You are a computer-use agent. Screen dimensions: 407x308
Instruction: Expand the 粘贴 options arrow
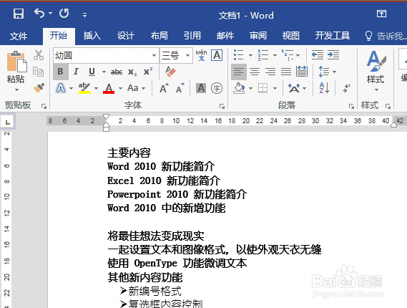(x=16, y=90)
